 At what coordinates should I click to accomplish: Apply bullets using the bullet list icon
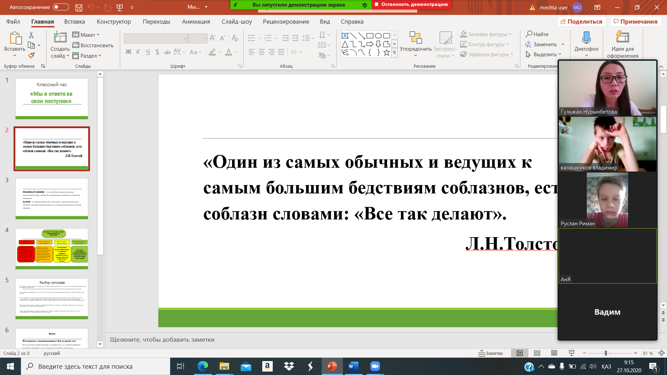(x=251, y=38)
